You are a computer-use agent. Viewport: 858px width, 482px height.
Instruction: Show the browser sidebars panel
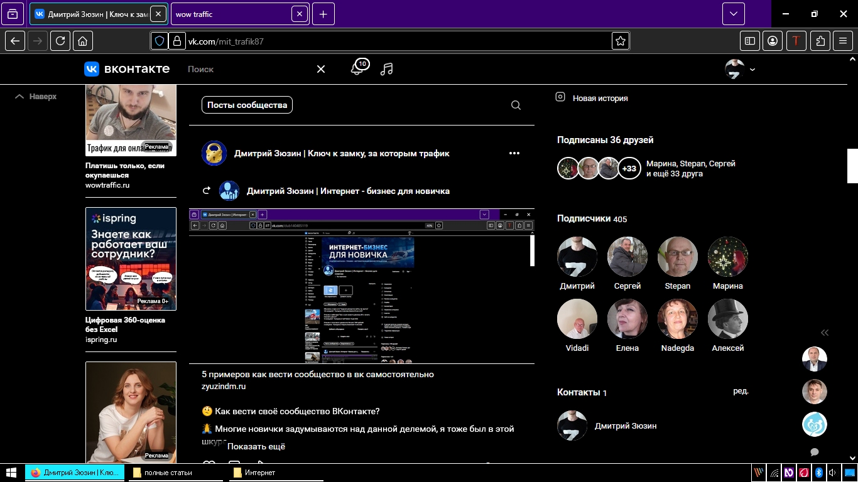coord(750,41)
